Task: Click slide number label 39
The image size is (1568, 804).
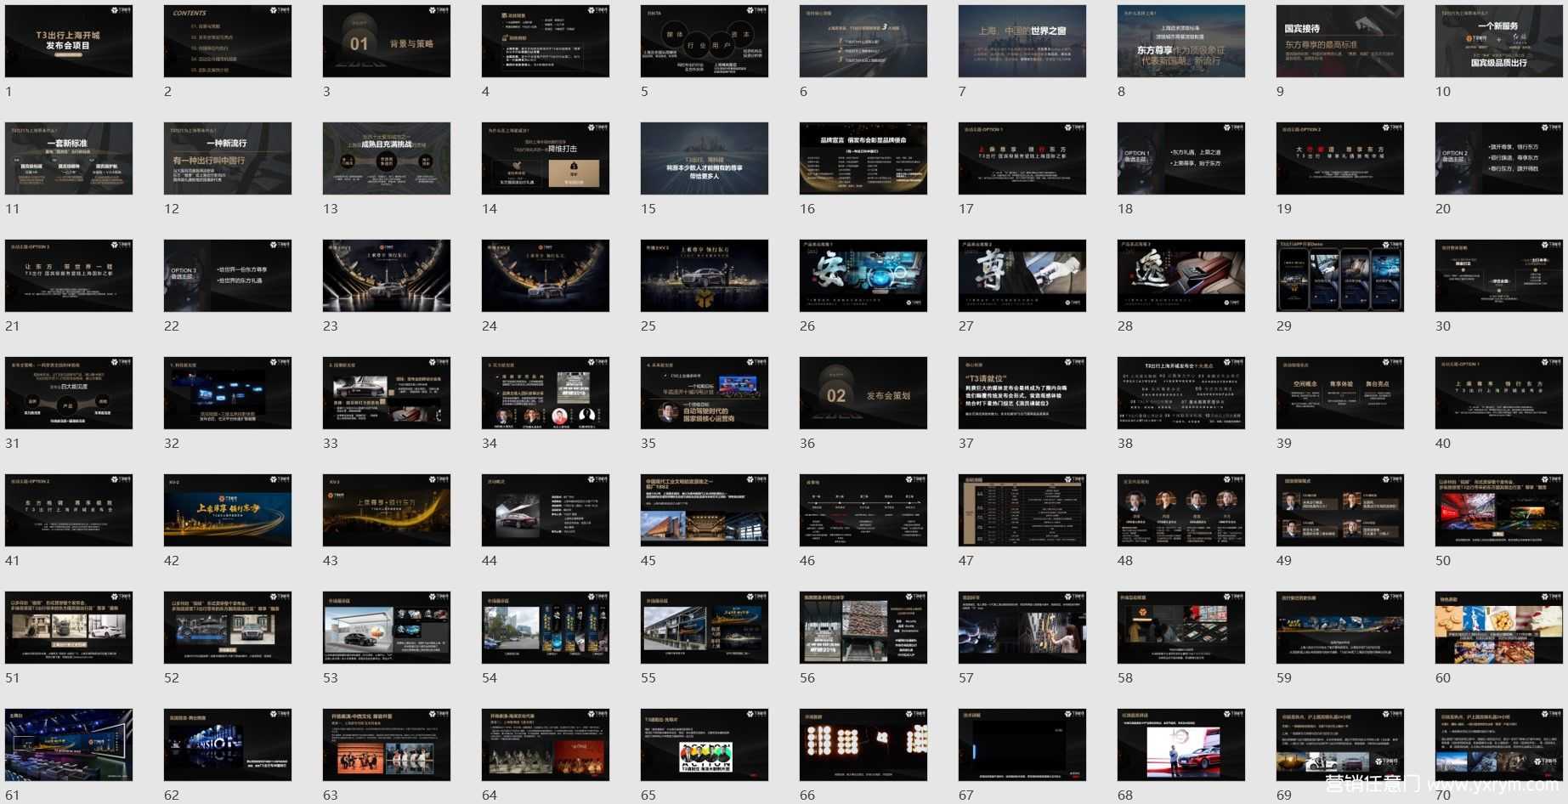Action: tap(1284, 444)
